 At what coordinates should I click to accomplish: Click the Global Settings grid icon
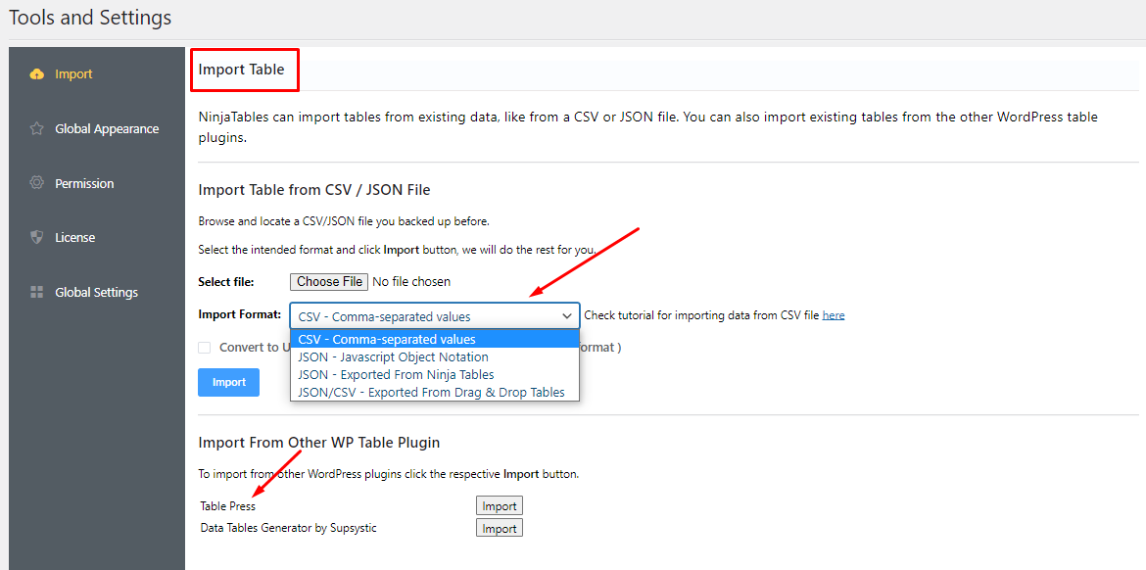[x=36, y=292]
